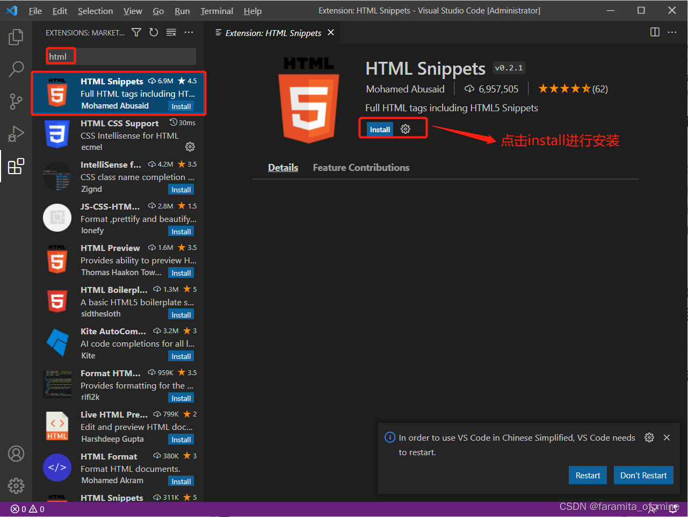Install HTML Boilerplate by sidthesloth
Screen dimensions: 688x517
point(181,315)
